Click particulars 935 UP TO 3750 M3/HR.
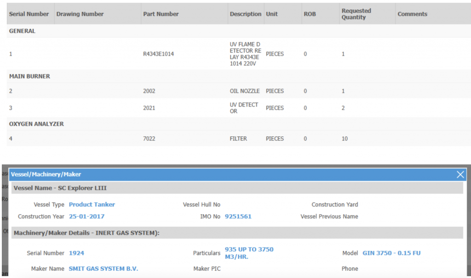471x278 pixels. tap(249, 253)
